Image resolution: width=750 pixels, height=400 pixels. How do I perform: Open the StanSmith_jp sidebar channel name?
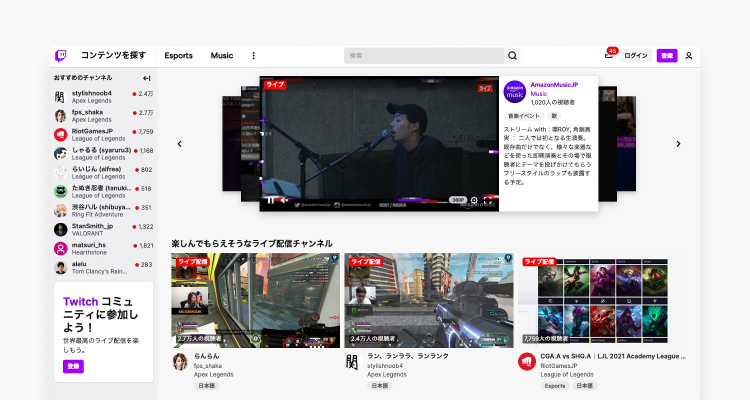92,226
